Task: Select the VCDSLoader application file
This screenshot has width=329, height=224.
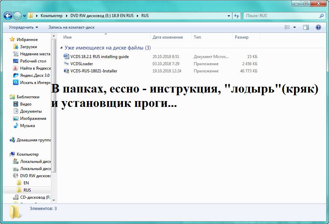Action: 81,64
